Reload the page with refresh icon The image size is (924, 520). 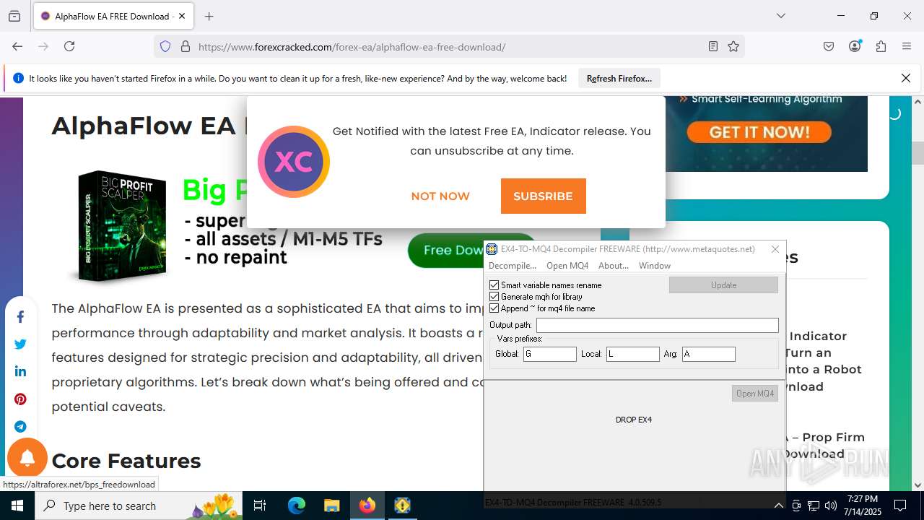click(x=69, y=46)
